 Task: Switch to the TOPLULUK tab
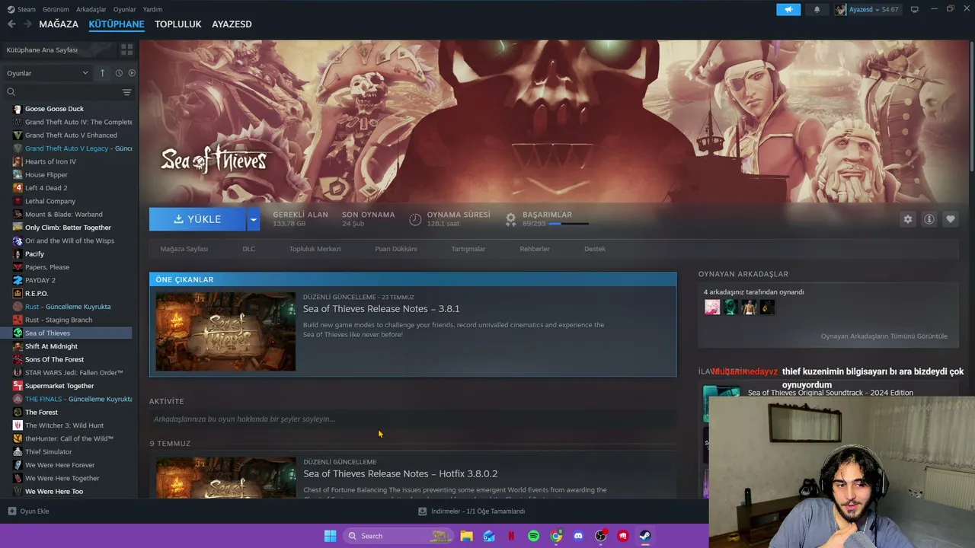coord(178,24)
